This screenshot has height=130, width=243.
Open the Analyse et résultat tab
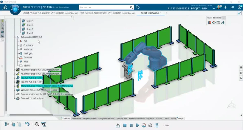coord(106,119)
